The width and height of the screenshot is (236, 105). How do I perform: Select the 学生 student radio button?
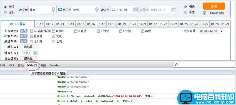186,12
